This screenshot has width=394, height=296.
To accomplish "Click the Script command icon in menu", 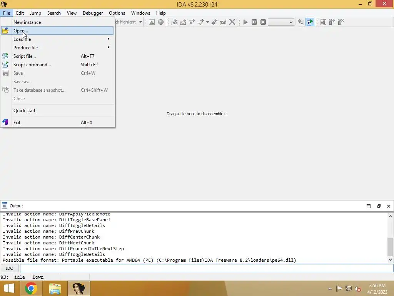I will click(5, 65).
